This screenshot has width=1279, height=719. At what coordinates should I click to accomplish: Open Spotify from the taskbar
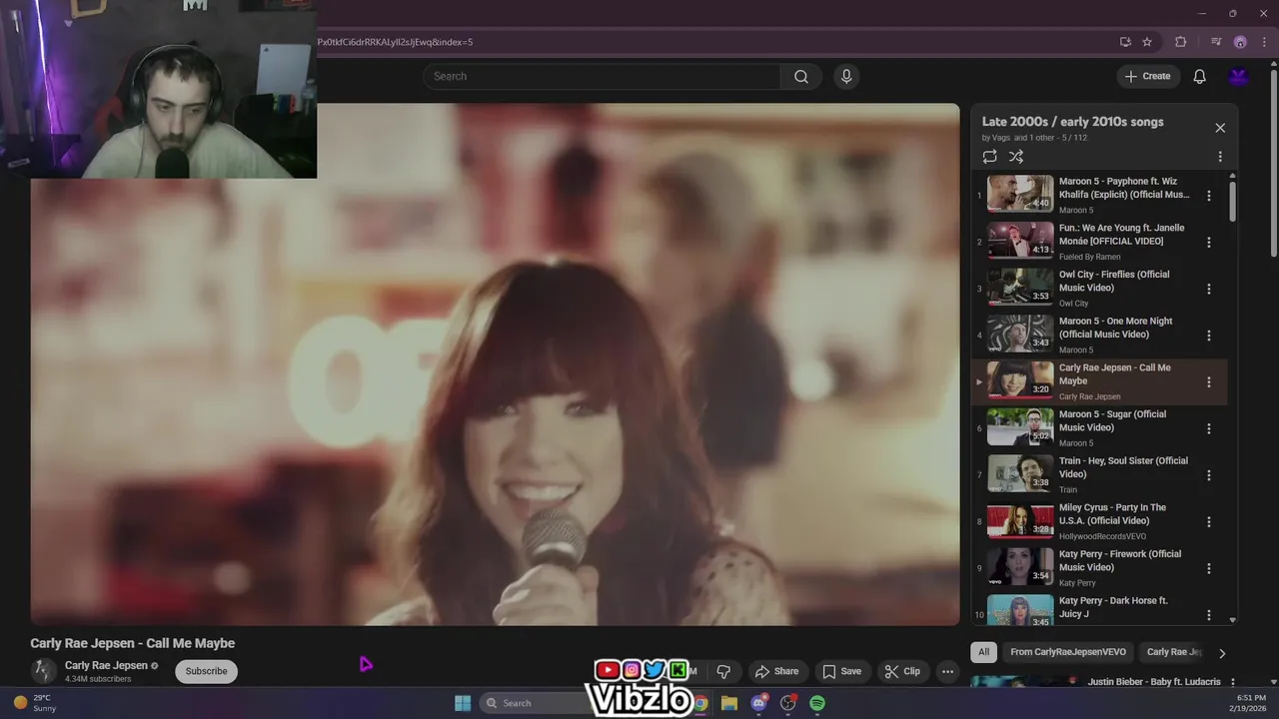(817, 703)
